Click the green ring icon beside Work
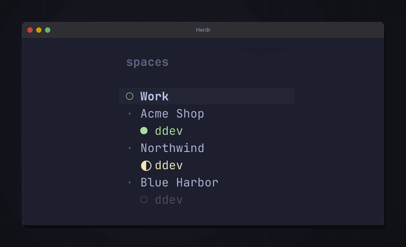This screenshot has height=247, width=406. coord(129,96)
